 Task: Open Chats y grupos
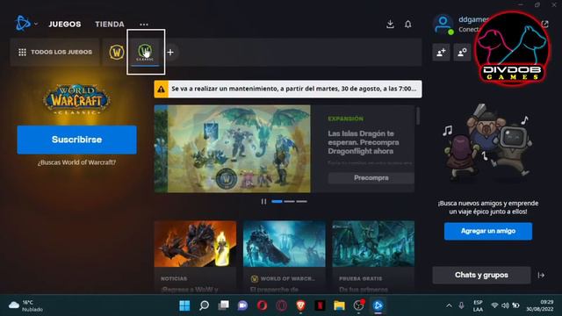click(x=481, y=275)
